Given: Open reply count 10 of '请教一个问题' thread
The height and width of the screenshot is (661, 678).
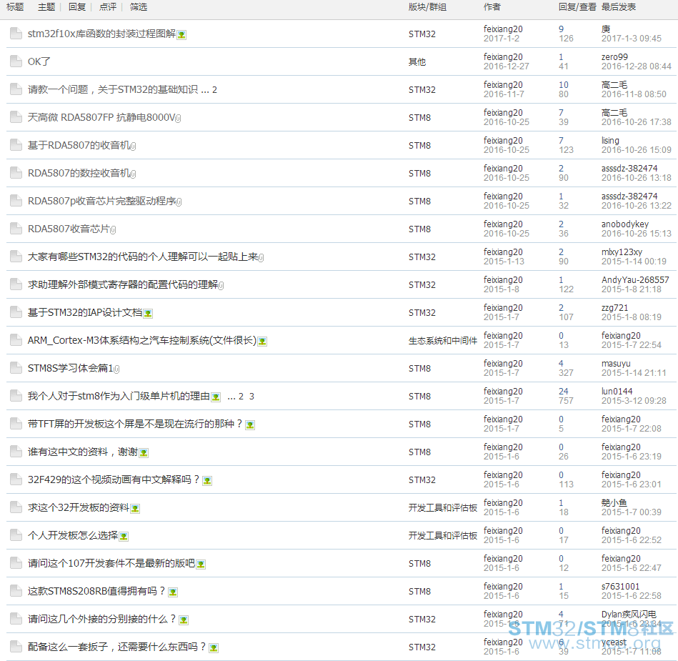Looking at the screenshot, I should pos(564,85).
